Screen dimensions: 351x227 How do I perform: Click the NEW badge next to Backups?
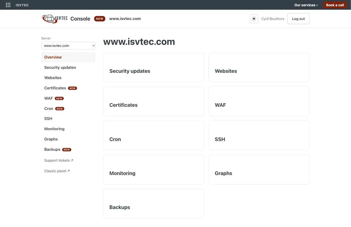pyautogui.click(x=67, y=150)
